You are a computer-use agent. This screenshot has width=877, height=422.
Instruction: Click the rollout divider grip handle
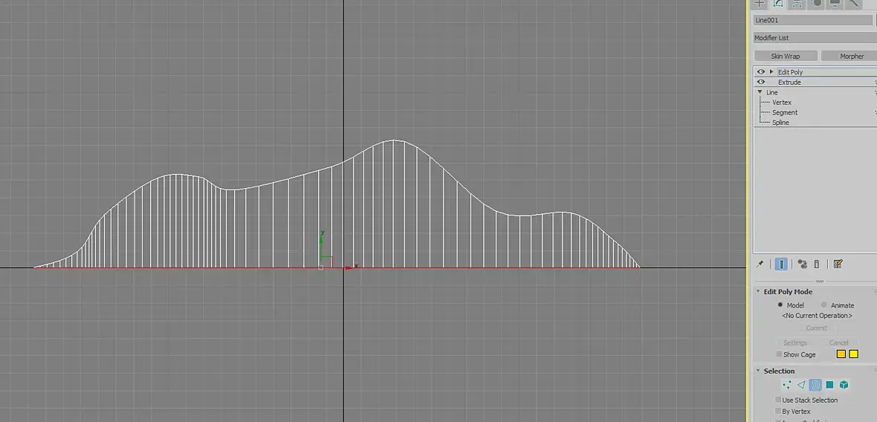click(x=819, y=281)
